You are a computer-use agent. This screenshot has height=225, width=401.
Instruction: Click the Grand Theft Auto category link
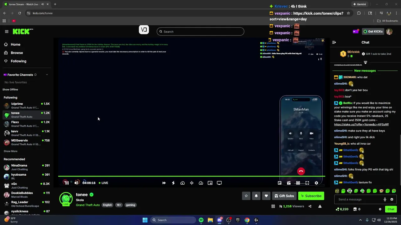point(88,205)
